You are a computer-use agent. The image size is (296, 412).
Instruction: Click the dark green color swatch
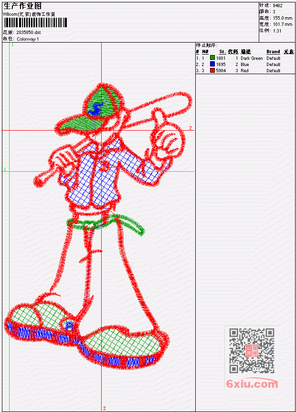click(212, 58)
